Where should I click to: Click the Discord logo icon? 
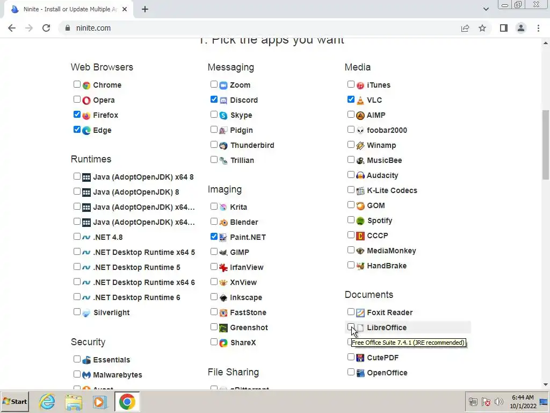223,101
